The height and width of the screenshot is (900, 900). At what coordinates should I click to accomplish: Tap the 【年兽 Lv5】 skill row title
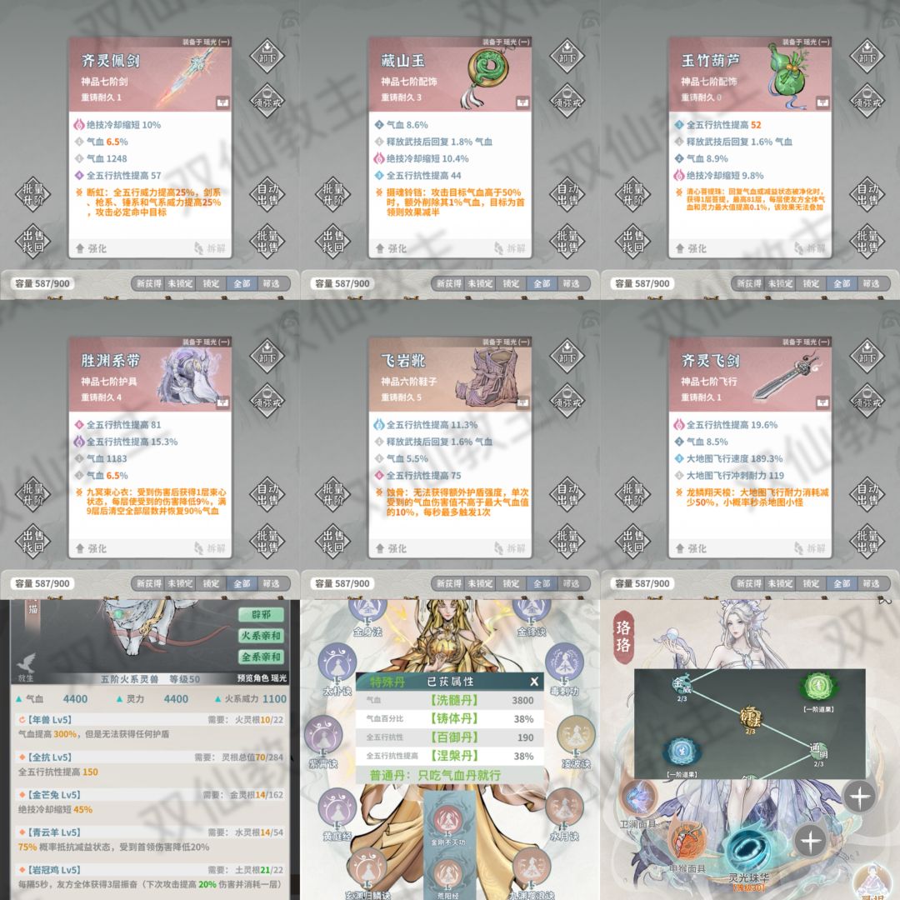[49, 720]
